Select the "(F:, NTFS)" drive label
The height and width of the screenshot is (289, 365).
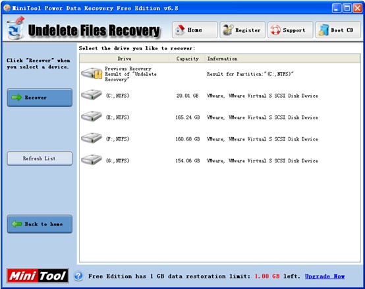[117, 139]
